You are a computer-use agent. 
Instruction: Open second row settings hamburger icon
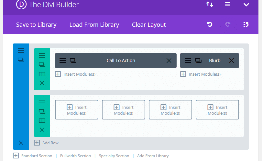42,102
